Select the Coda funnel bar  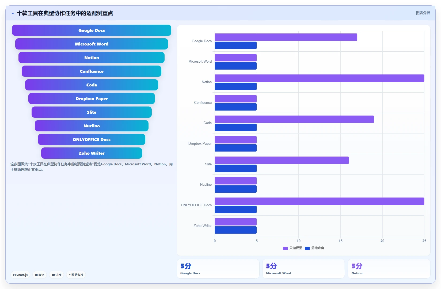[92, 85]
